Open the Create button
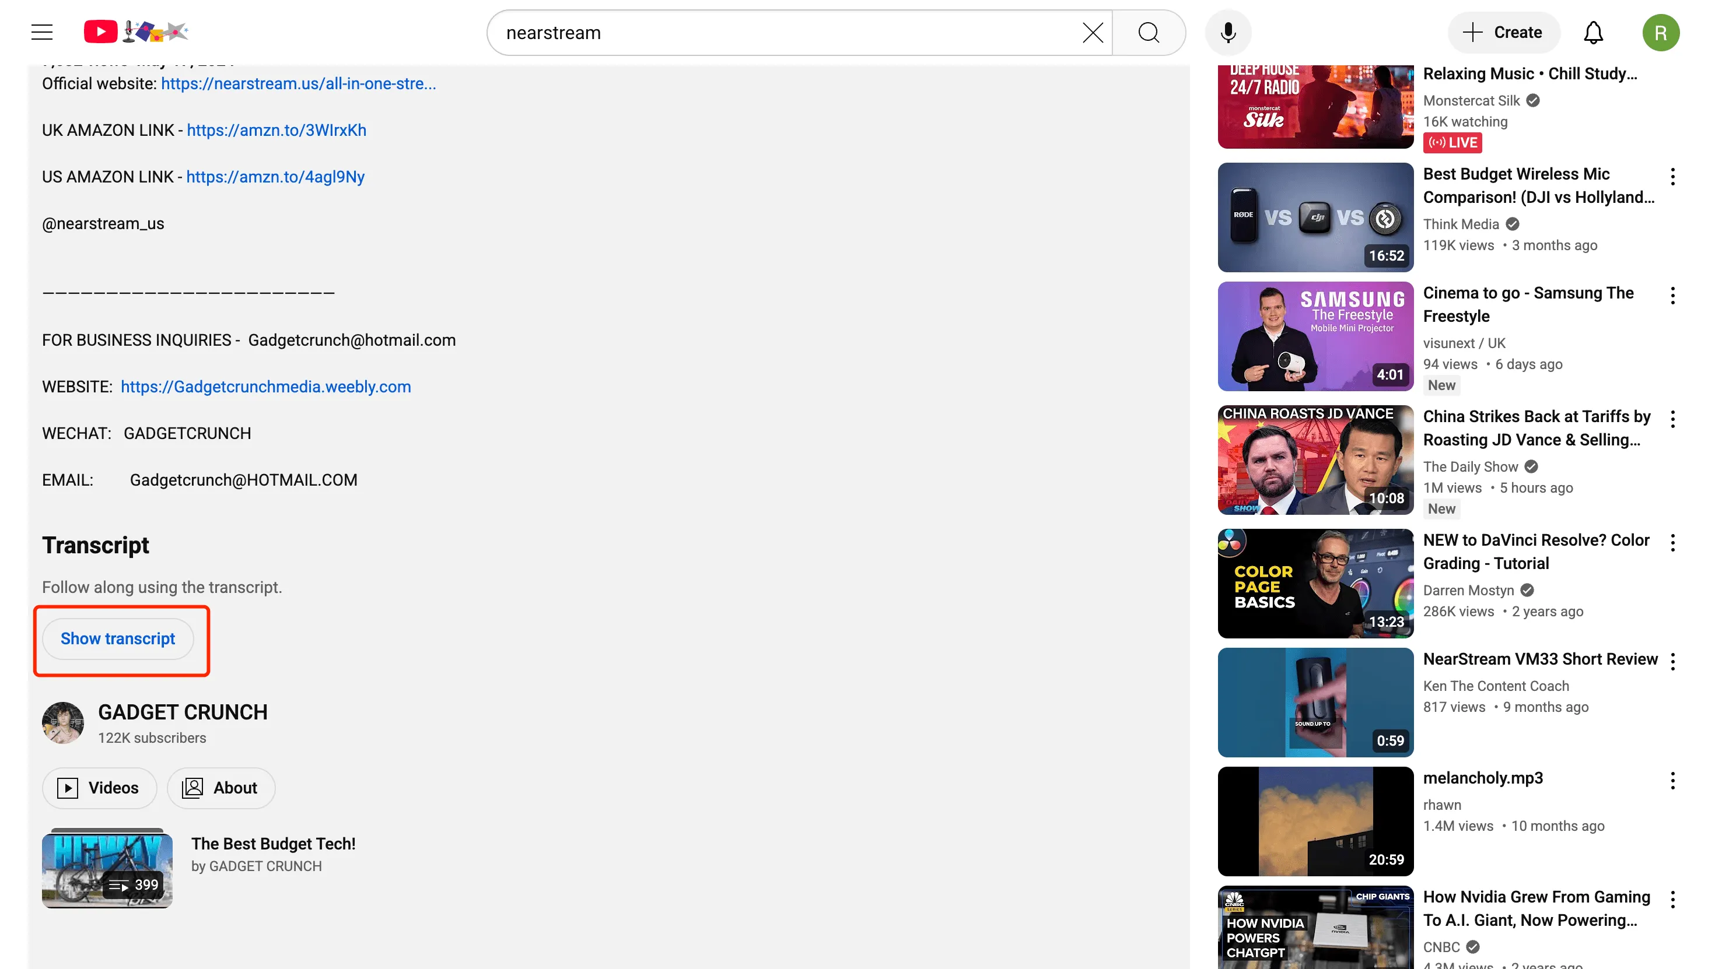The image size is (1715, 969). click(x=1503, y=32)
